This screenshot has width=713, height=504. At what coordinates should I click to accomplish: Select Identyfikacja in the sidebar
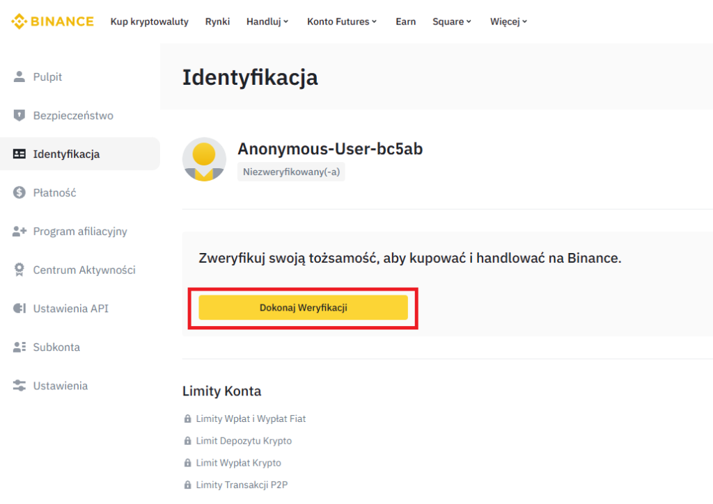[80, 154]
